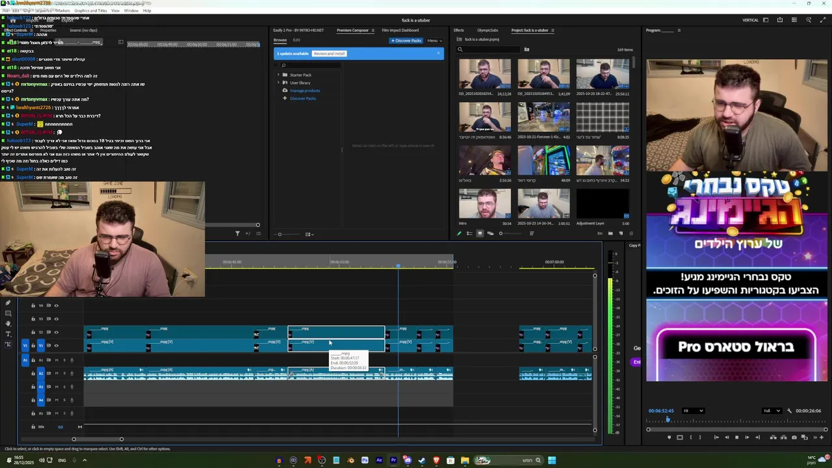Select the Hand tool

click(8, 324)
